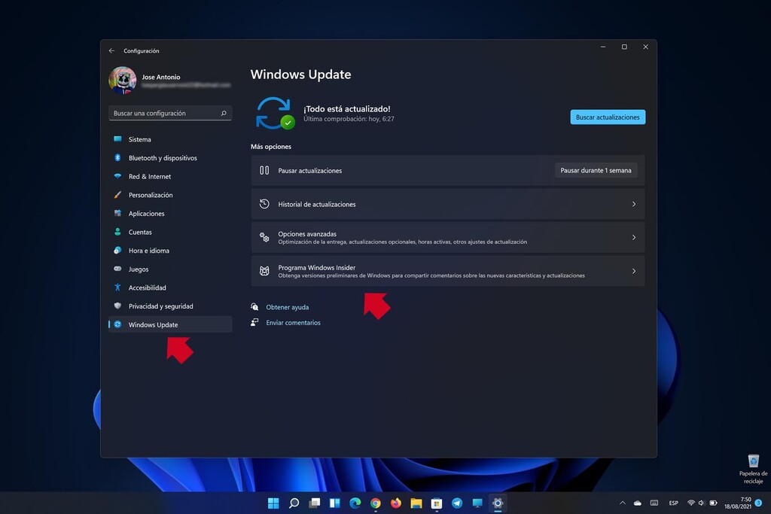This screenshot has width=771, height=514.
Task: Expand the Programa Windows Insider chevron
Action: tap(634, 271)
